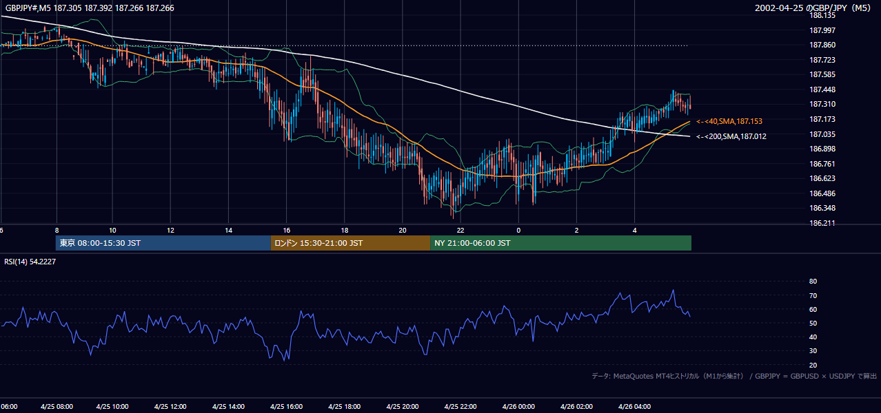Click bottom time label 4/25 20:00
The height and width of the screenshot is (413, 881).
coord(403,406)
